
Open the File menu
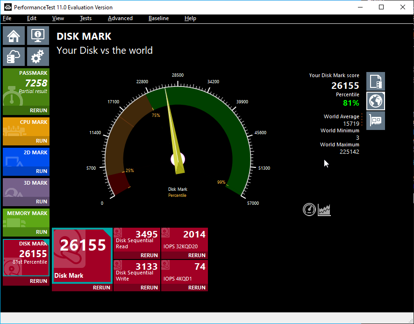point(7,18)
